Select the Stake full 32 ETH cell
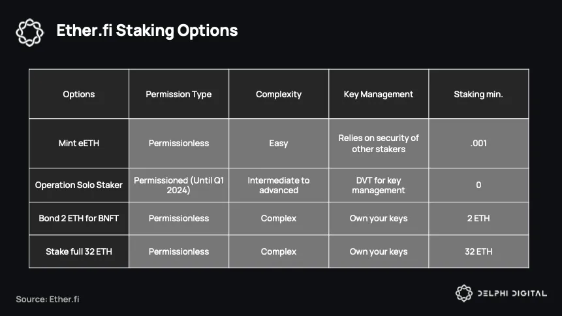The height and width of the screenshot is (316, 562). click(79, 251)
